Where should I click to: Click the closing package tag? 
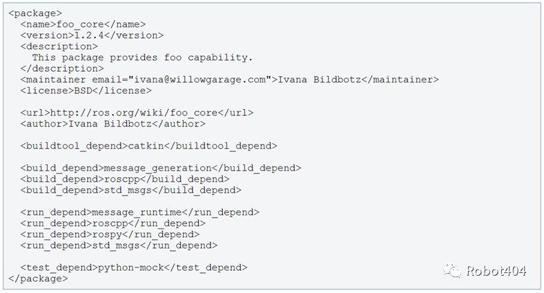[38, 278]
